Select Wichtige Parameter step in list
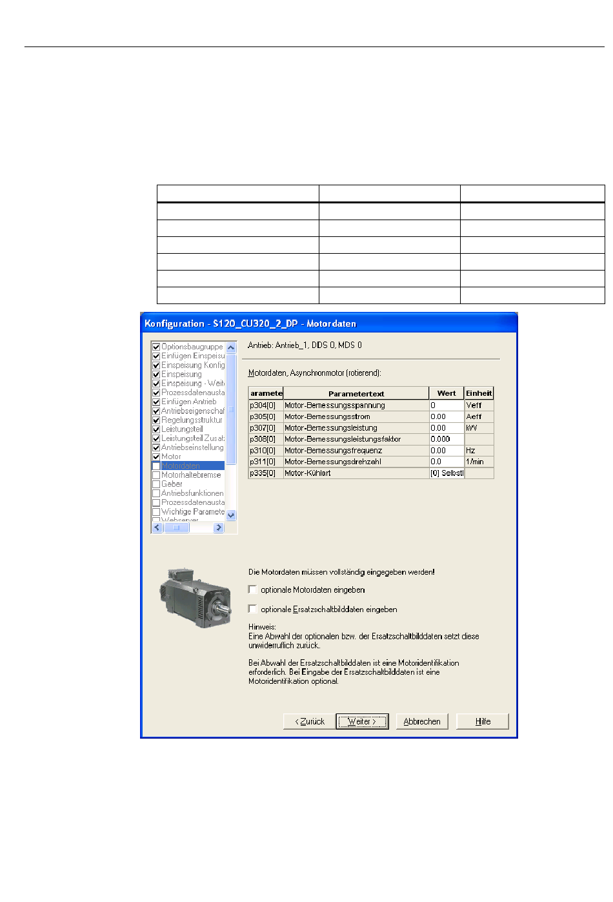 193,511
